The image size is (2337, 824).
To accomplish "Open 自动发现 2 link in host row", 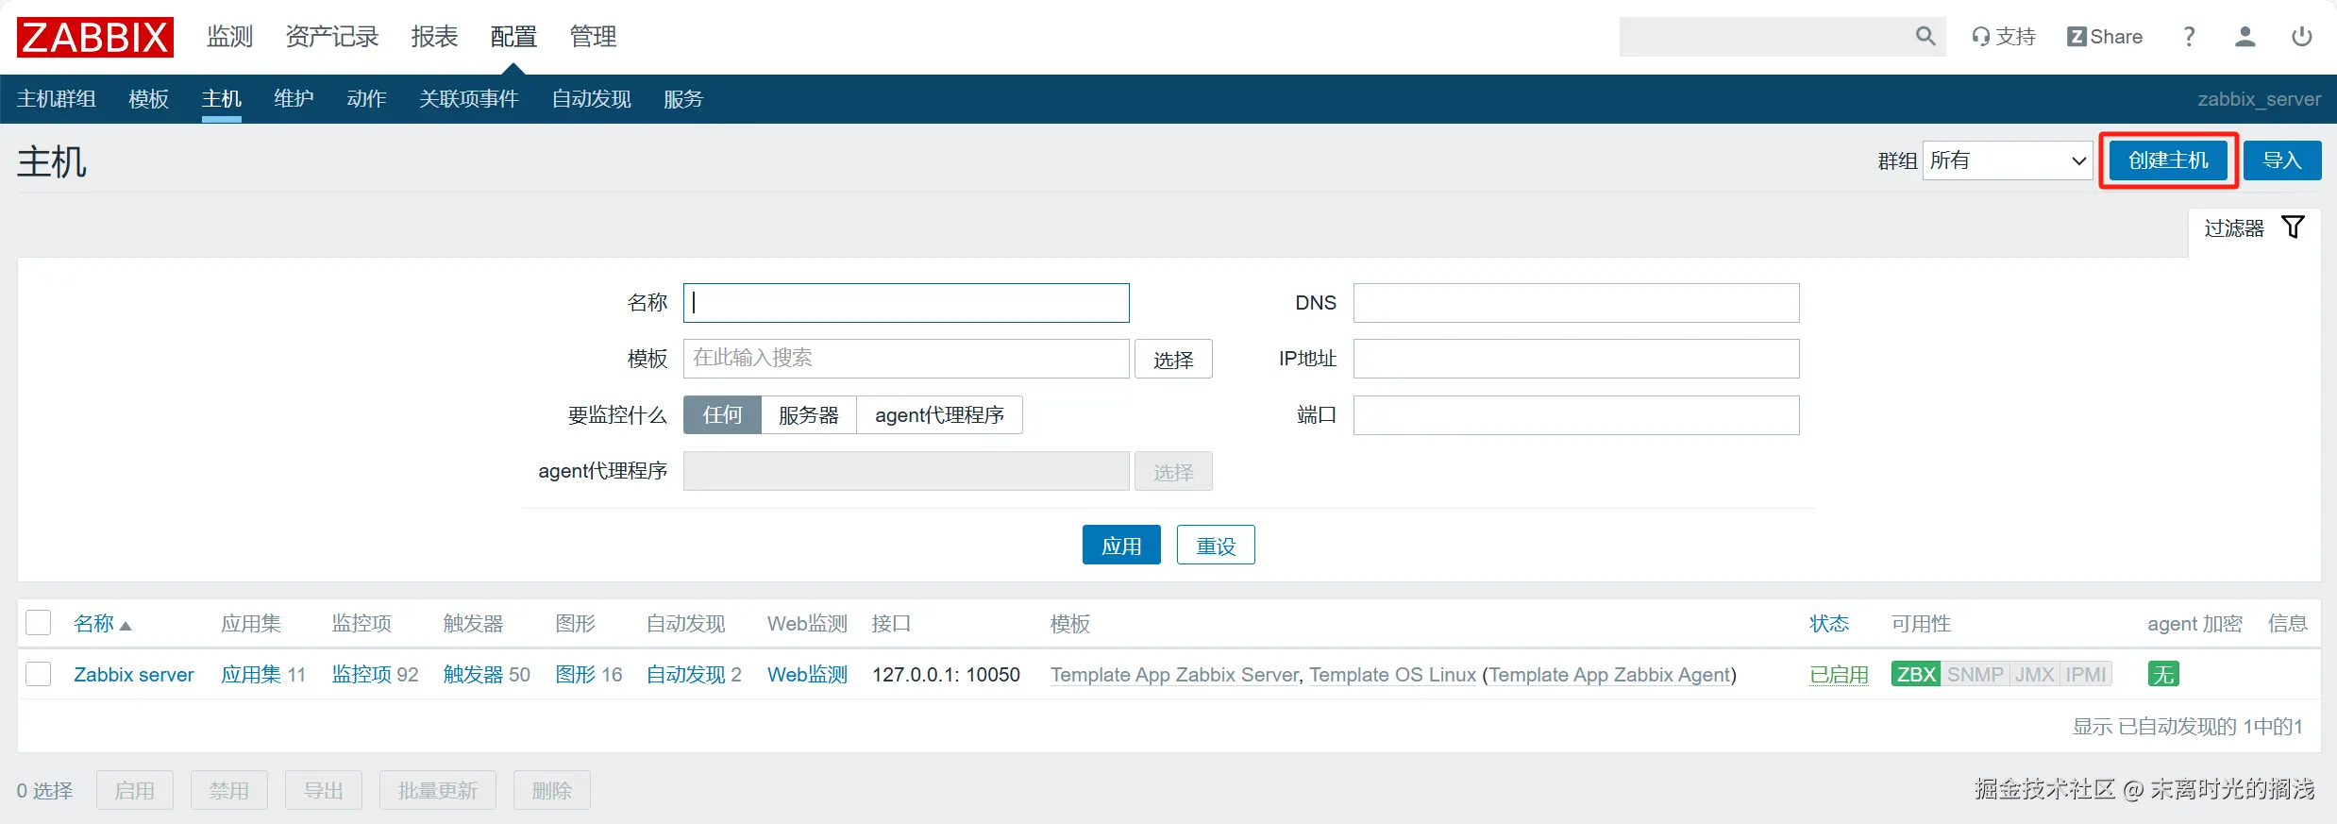I will [x=685, y=674].
